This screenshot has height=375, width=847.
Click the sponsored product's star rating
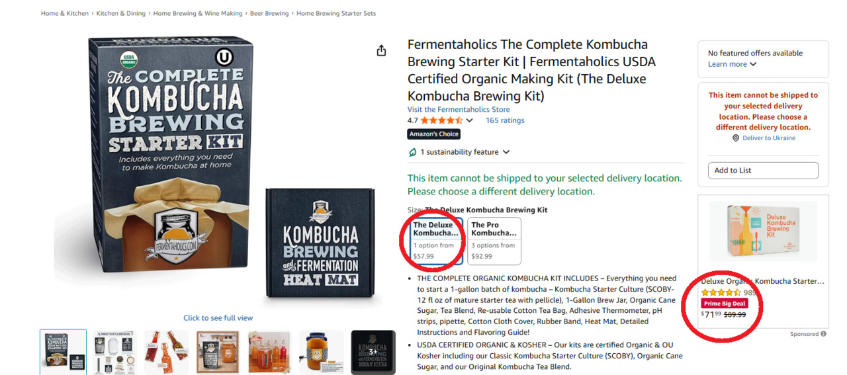721,292
